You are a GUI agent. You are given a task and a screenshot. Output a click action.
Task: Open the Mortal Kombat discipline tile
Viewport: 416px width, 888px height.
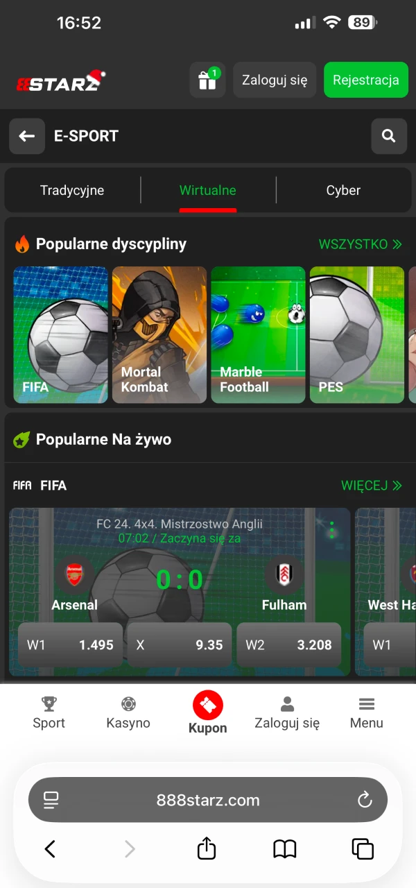coord(159,334)
